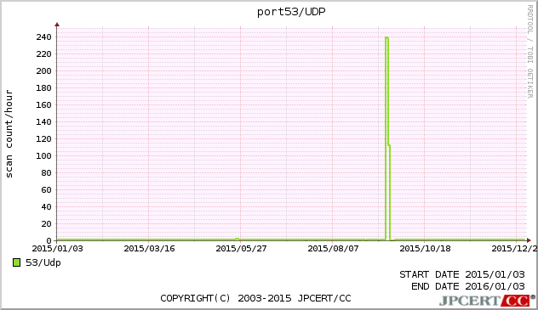Click the small bump near 2015/05/27
The height and width of the screenshot is (310, 538).
coord(238,239)
